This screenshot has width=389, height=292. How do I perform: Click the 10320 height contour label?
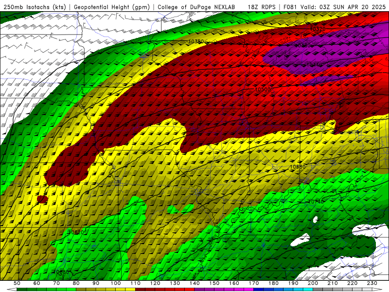tap(318, 29)
